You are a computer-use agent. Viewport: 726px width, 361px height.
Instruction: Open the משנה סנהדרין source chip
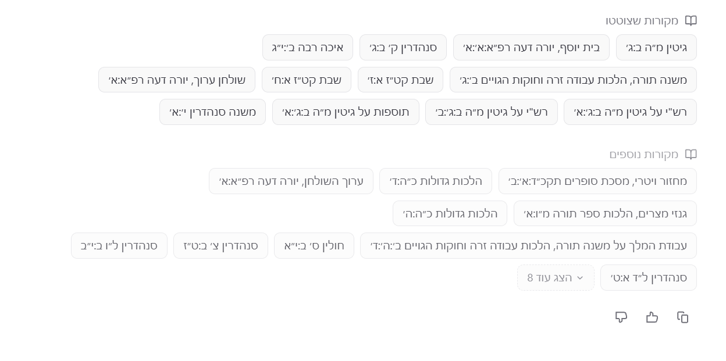[x=212, y=112]
